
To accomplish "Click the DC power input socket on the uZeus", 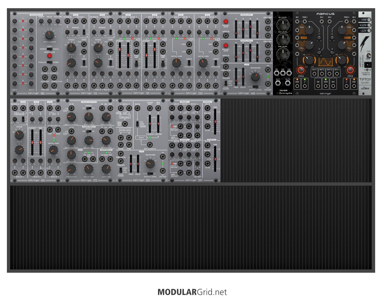I will pyautogui.click(x=368, y=65).
